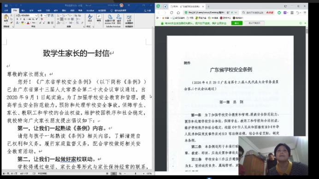The image size is (319, 179).
Task: Open a new browser tab with the plus button
Action: [x=208, y=6]
